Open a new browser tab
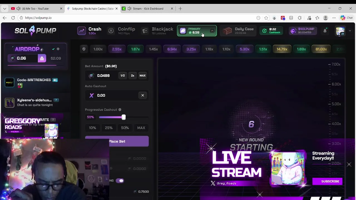The image size is (356, 200). [180, 9]
